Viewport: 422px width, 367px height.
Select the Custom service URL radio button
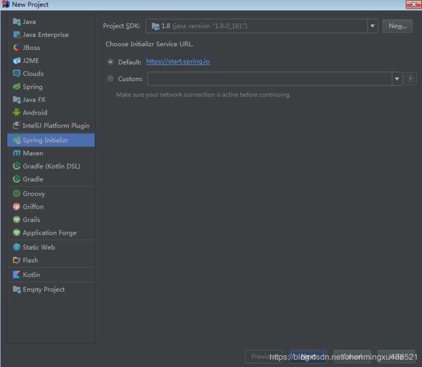[x=110, y=78]
